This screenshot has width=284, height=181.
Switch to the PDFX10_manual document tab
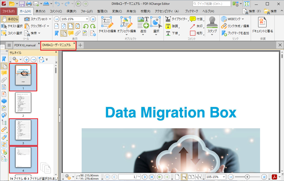25,45
